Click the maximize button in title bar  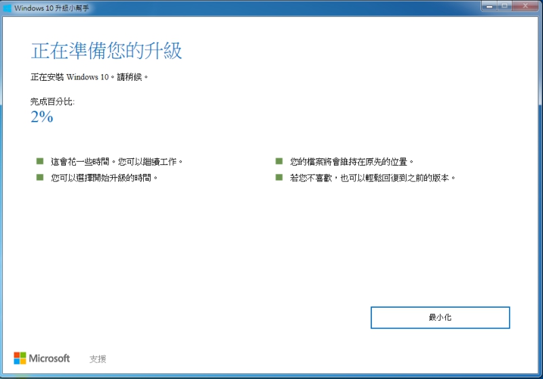tap(504, 6)
